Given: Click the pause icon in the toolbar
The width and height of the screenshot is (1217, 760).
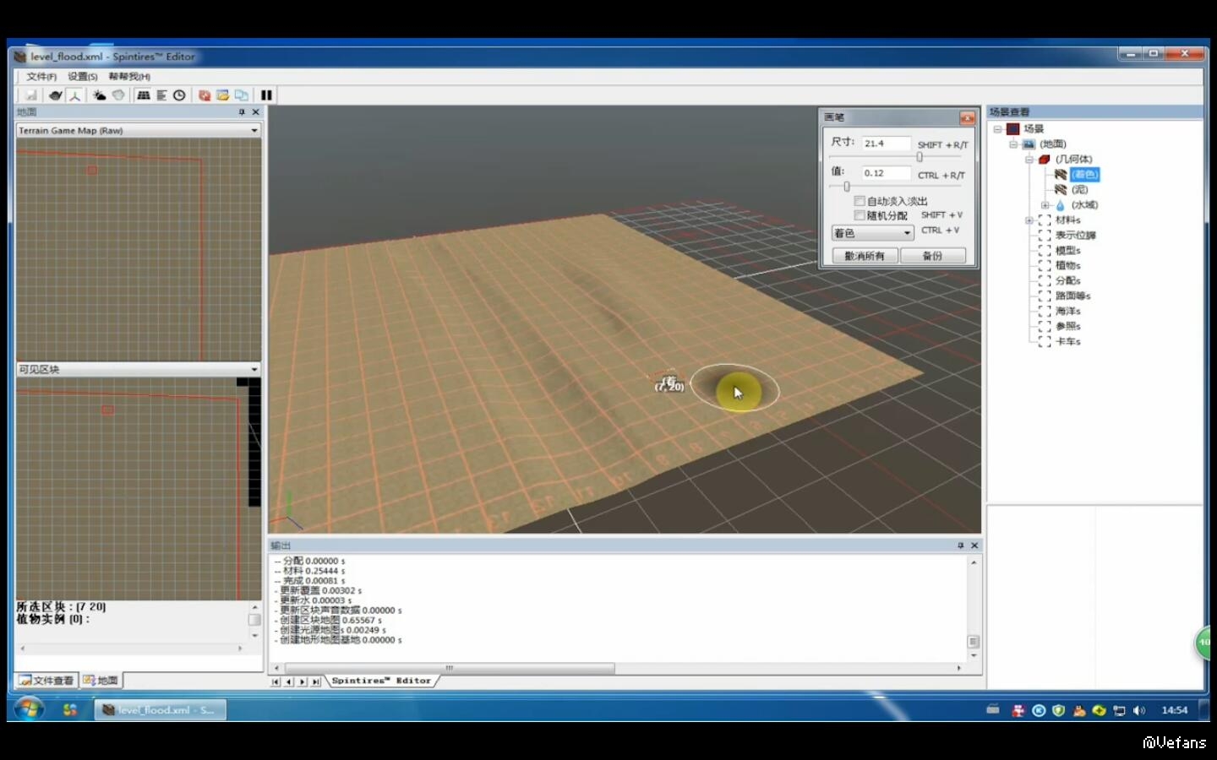Looking at the screenshot, I should [x=266, y=95].
